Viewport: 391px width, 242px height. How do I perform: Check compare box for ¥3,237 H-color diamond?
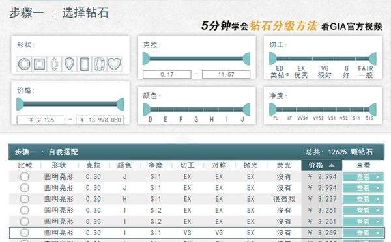[25, 199]
